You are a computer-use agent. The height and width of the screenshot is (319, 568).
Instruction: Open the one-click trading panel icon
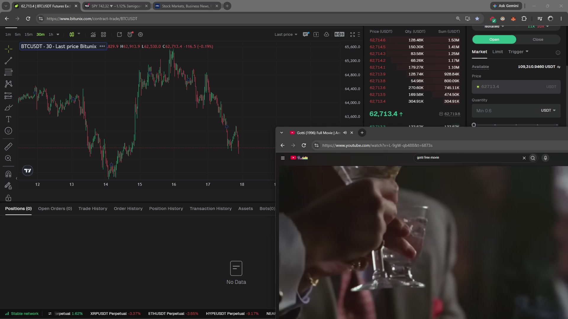pos(316,35)
